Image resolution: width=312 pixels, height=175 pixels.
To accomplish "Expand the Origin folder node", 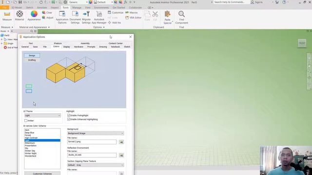I will tap(2, 43).
